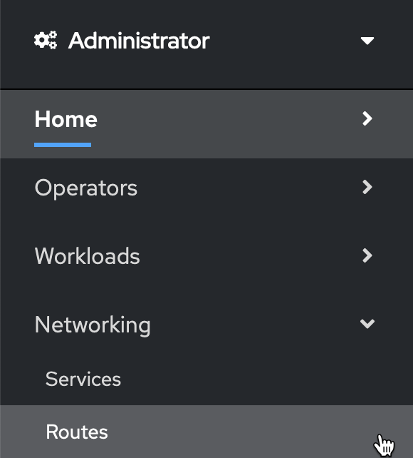The image size is (413, 458).
Task: Click the blue underline beneath Home
Action: (x=63, y=145)
